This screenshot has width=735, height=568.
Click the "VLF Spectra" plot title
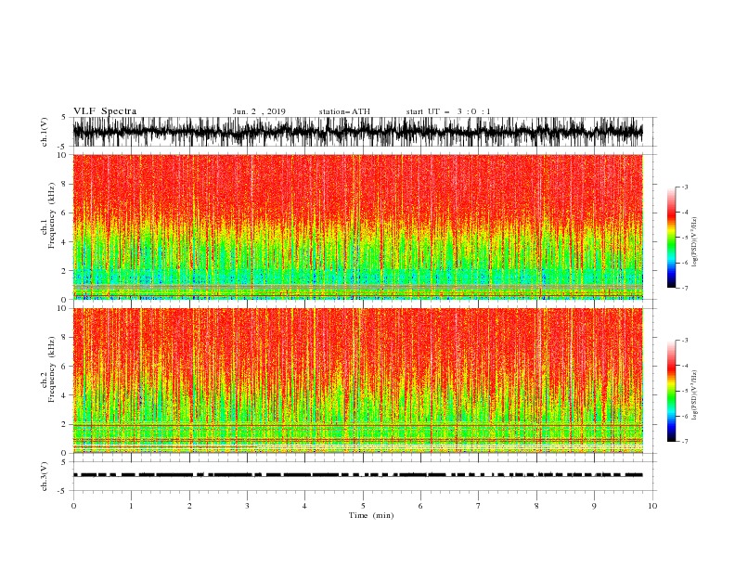pos(105,111)
